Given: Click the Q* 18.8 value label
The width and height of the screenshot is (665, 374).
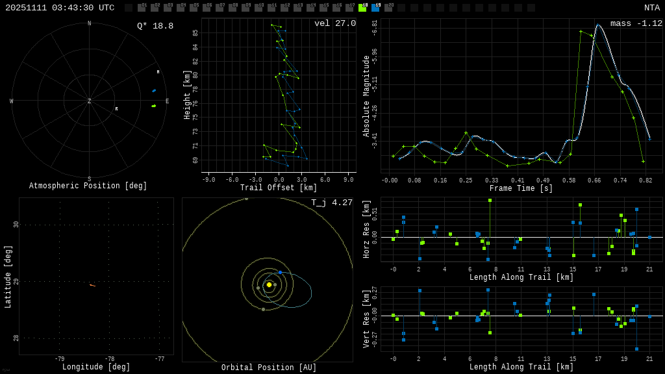Looking at the screenshot, I should coord(155,26).
